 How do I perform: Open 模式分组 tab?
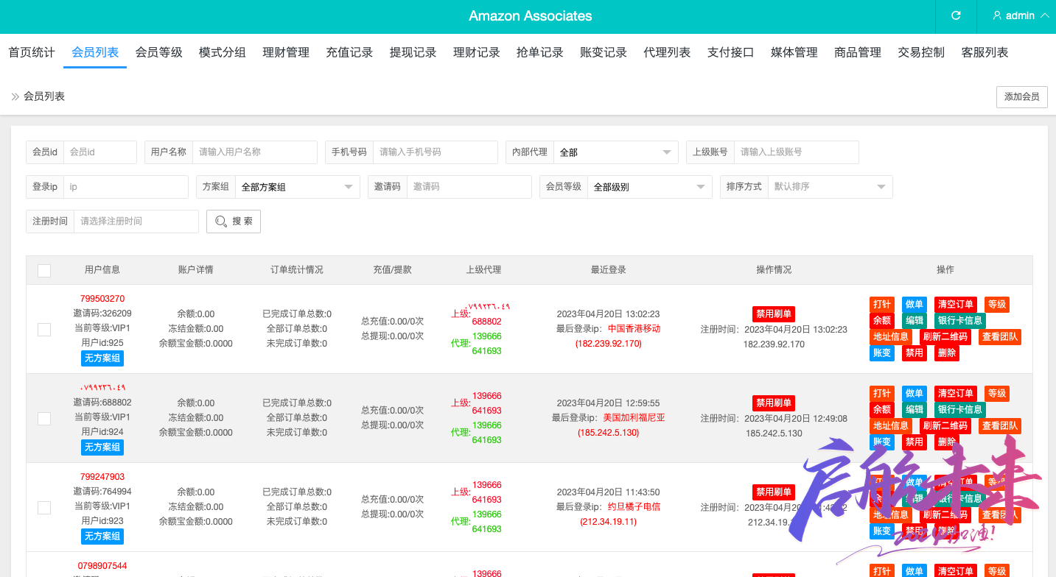222,52
